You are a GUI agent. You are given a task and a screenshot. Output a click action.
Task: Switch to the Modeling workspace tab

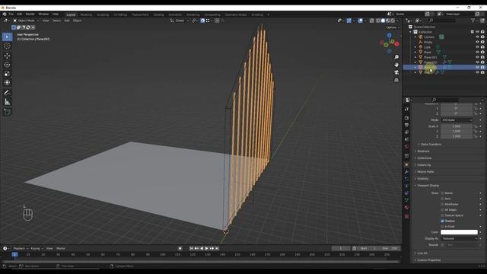click(x=86, y=14)
